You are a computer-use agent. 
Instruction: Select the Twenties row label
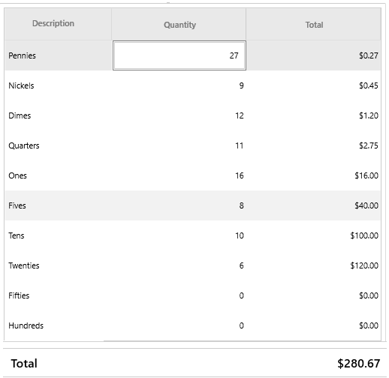tap(24, 265)
